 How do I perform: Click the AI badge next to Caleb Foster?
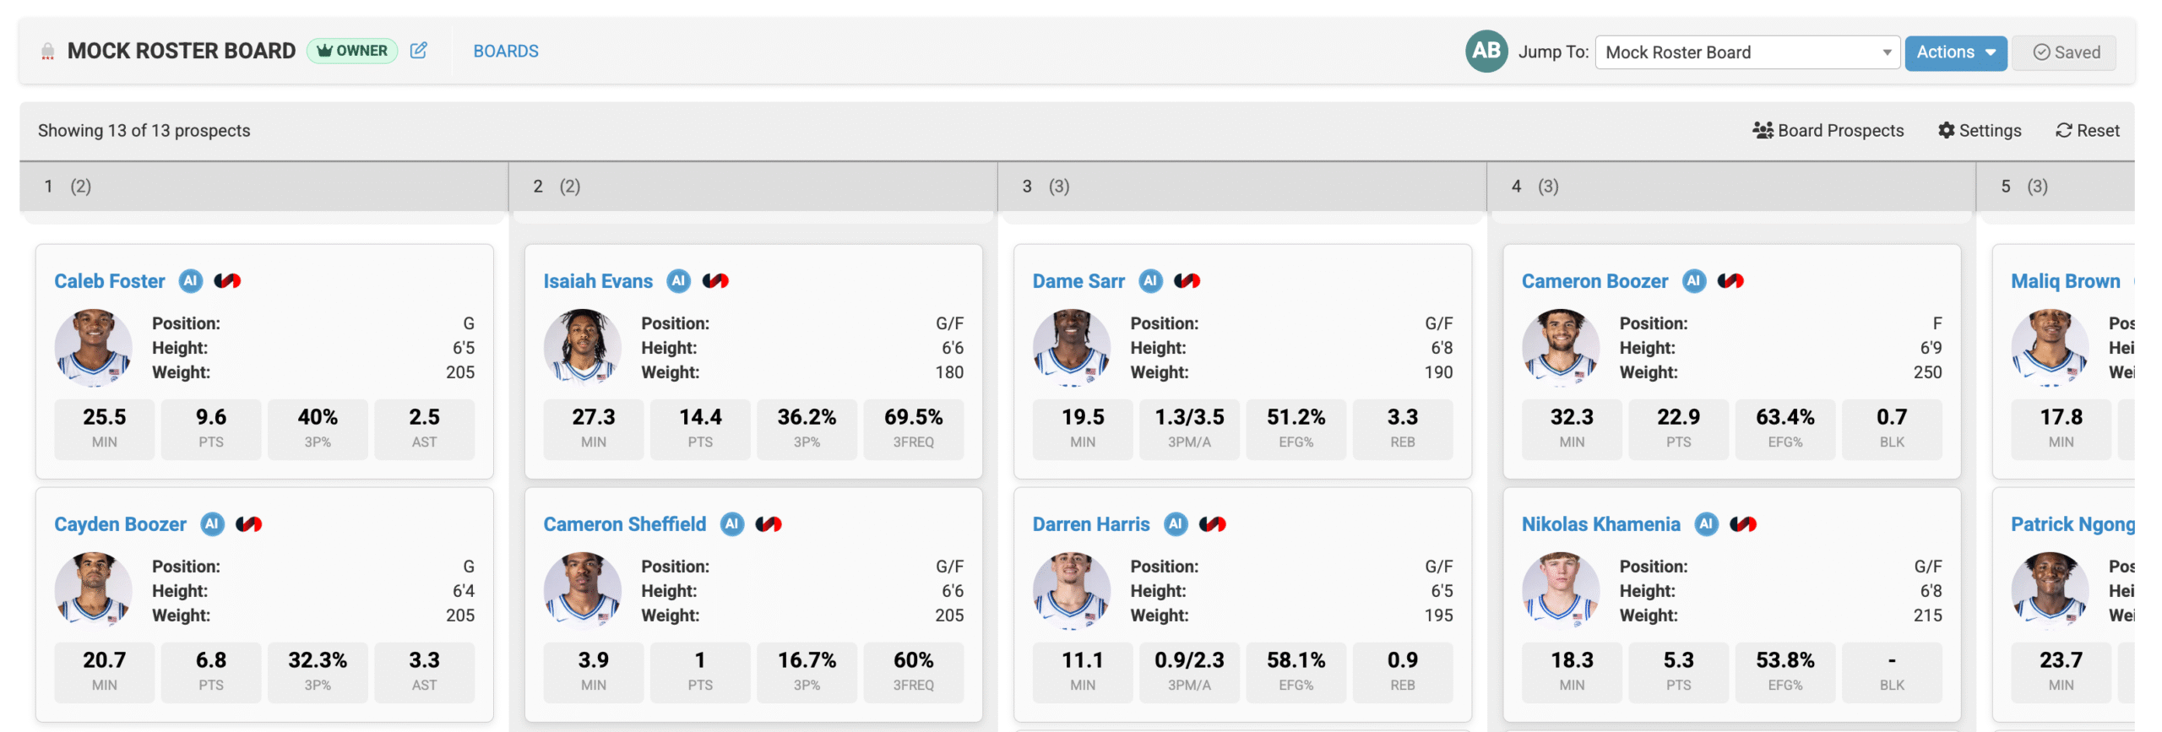191,281
